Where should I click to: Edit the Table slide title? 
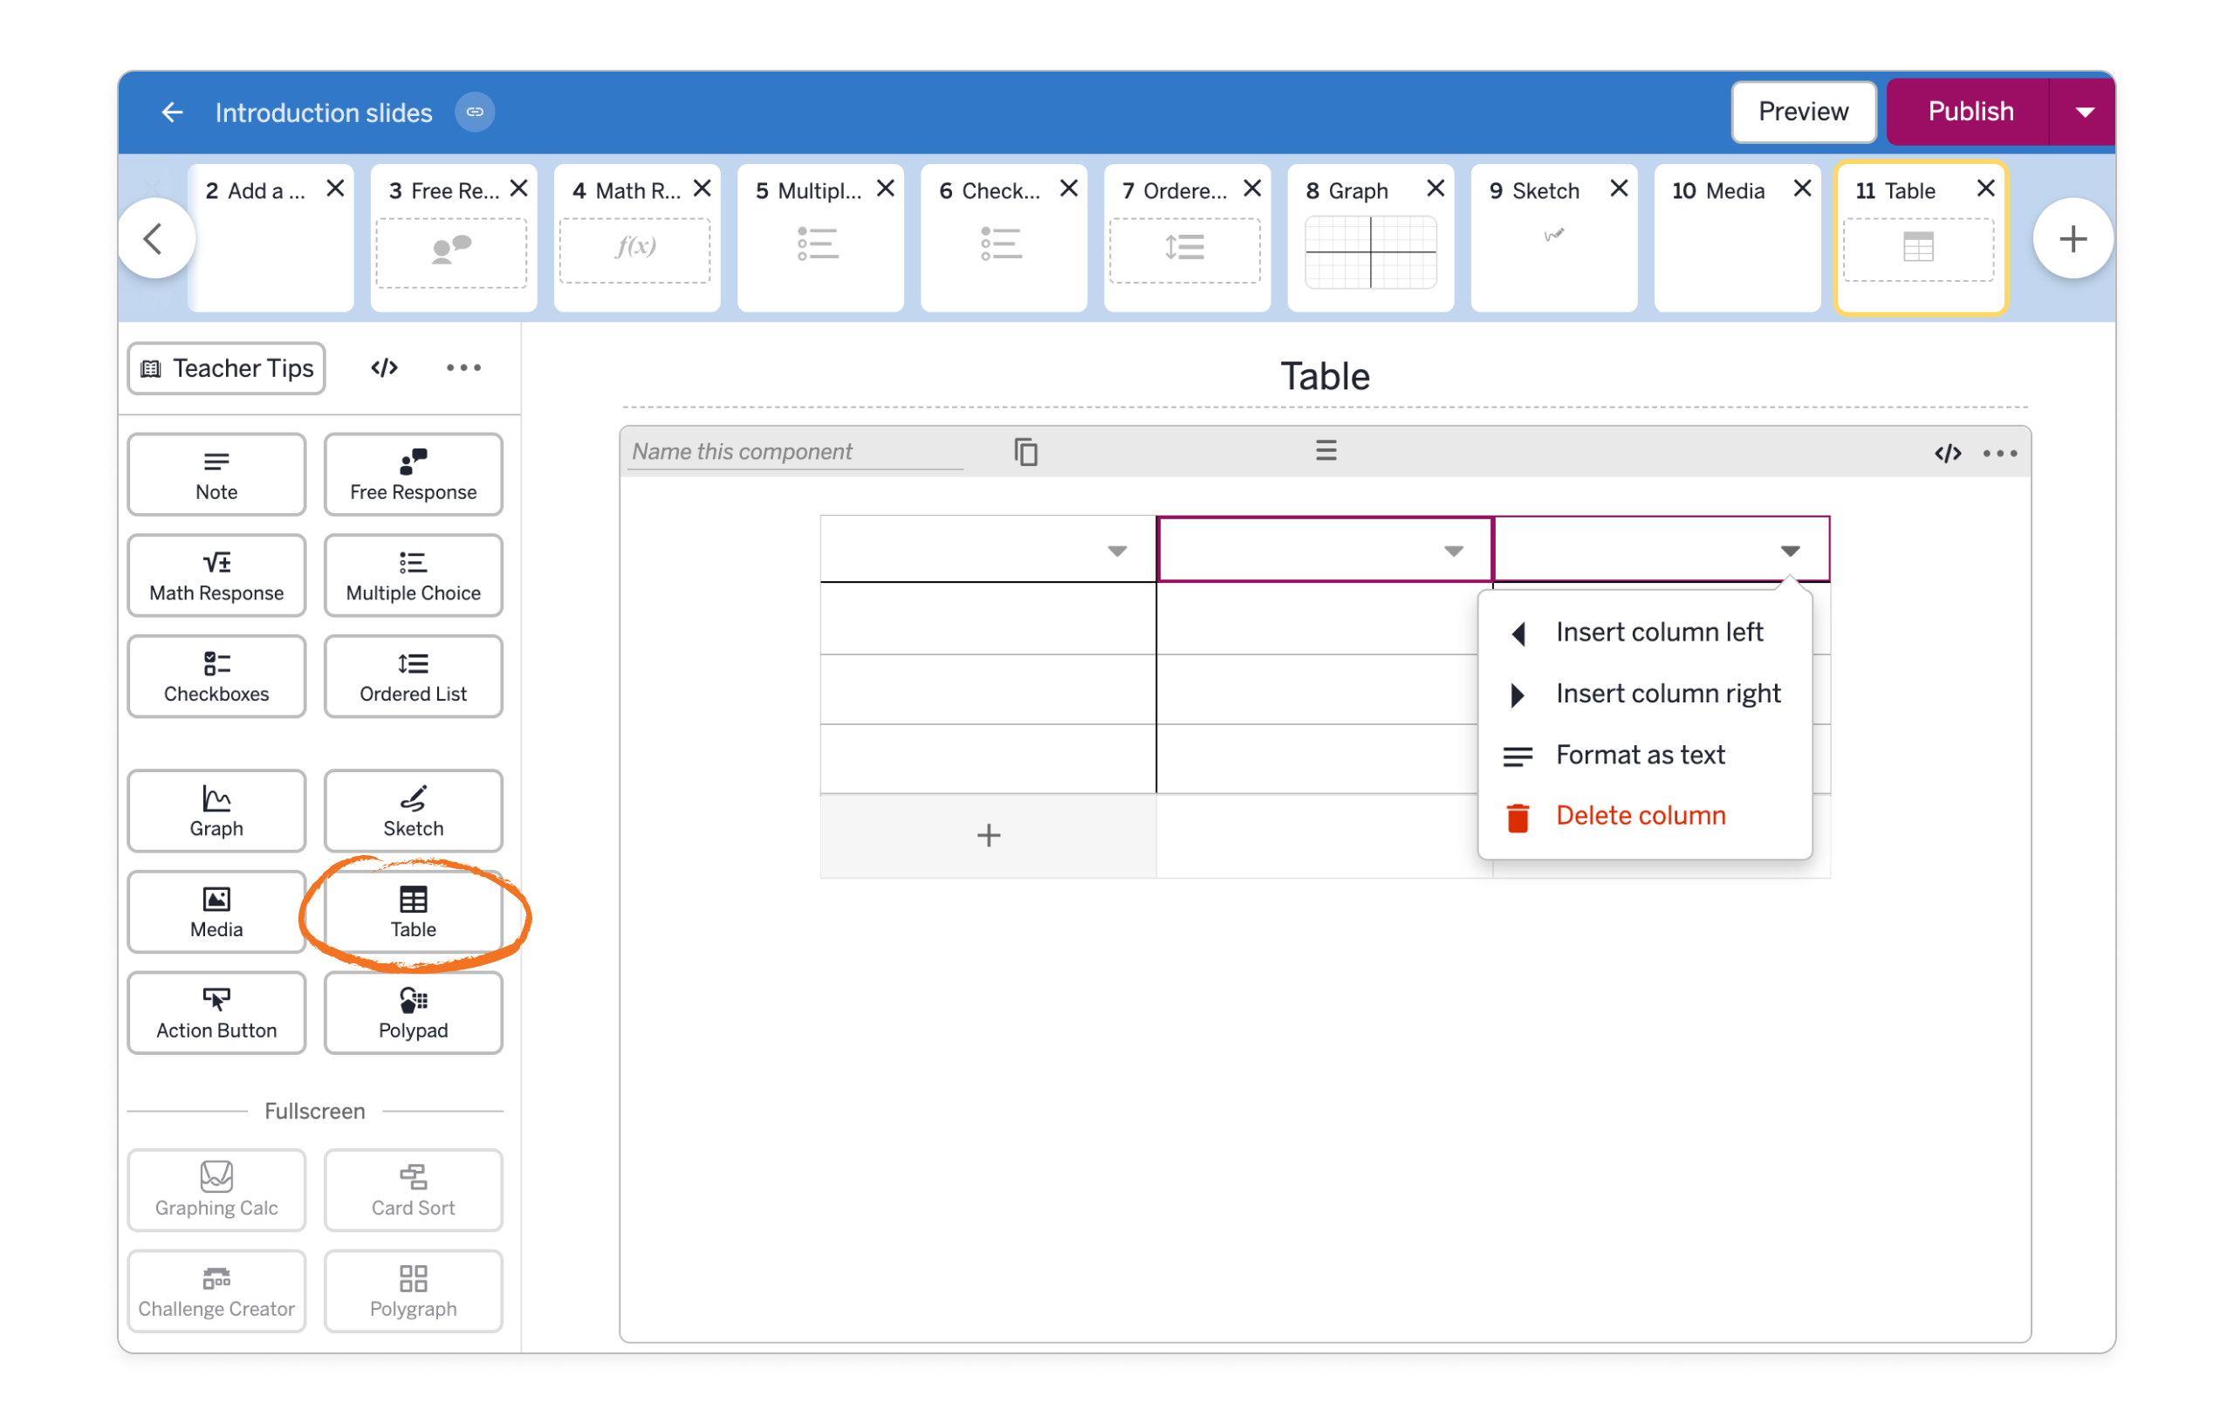tap(1325, 377)
